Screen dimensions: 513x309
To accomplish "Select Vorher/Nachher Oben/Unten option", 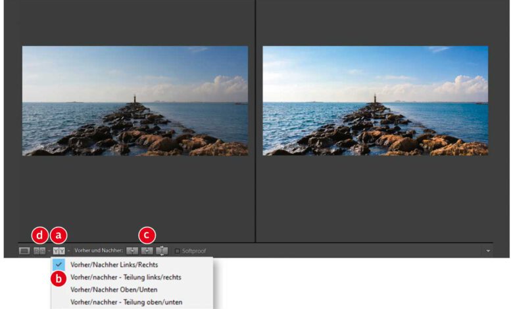I will pos(114,289).
